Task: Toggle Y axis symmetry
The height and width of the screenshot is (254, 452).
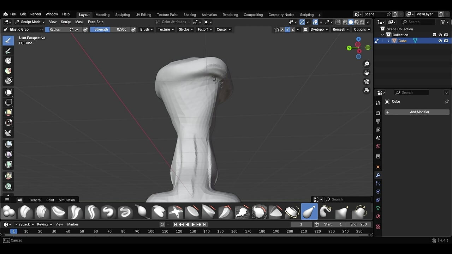Action: coord(287,29)
